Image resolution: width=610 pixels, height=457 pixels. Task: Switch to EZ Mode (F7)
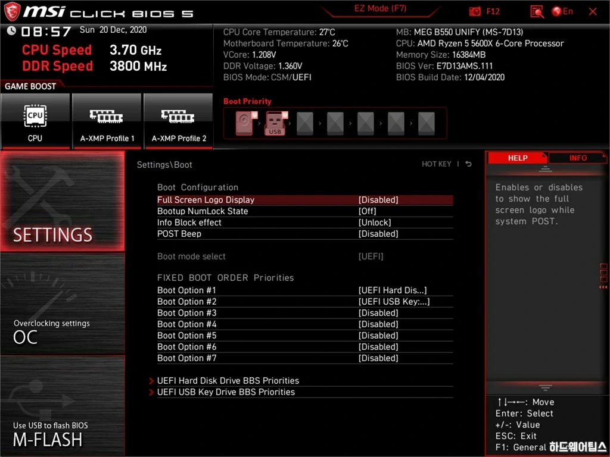click(x=380, y=8)
